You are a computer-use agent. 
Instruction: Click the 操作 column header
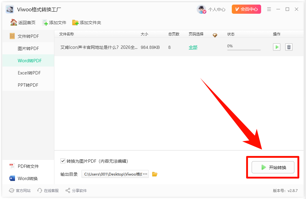[x=277, y=34]
